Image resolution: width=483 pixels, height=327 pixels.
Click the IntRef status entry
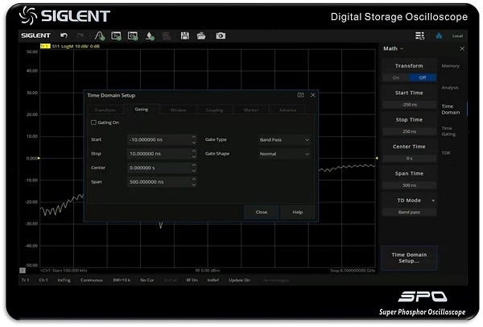tap(213, 280)
